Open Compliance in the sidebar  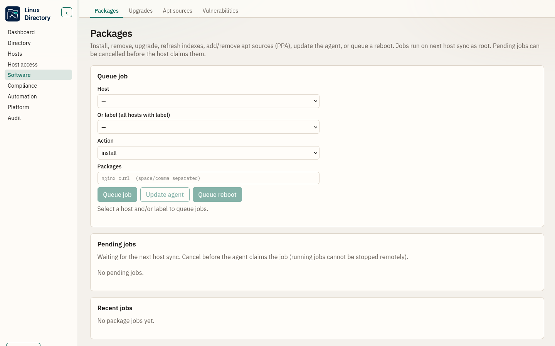coord(38,86)
